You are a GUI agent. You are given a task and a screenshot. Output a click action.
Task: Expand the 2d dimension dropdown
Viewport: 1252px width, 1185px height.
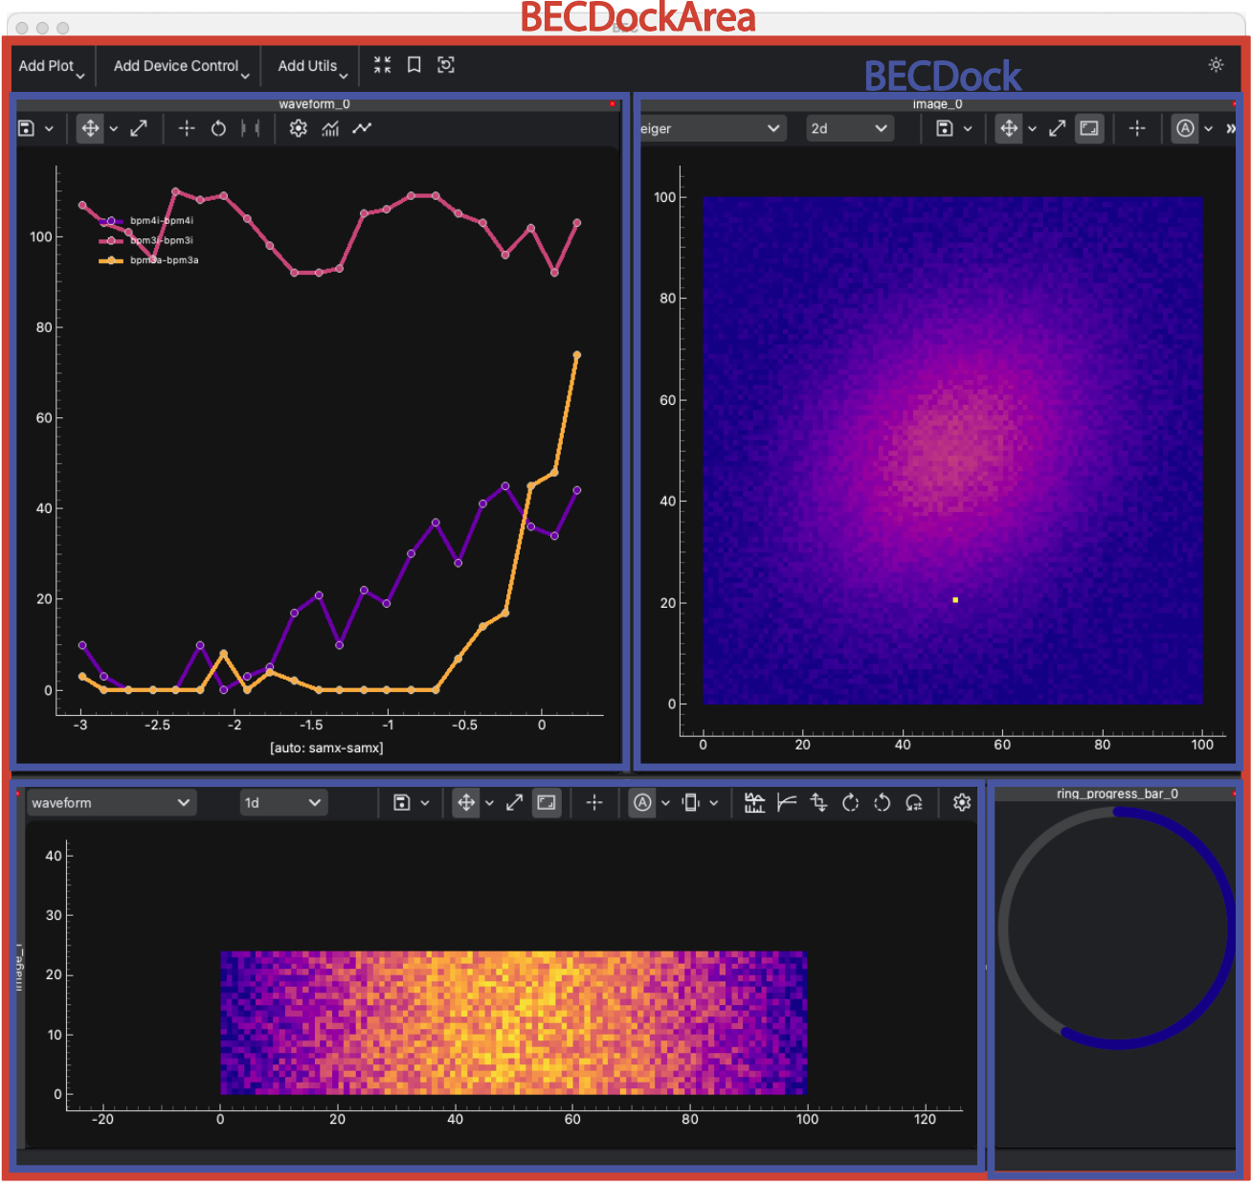849,128
